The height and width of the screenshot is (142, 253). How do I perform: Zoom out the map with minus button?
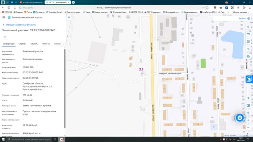tap(248, 128)
